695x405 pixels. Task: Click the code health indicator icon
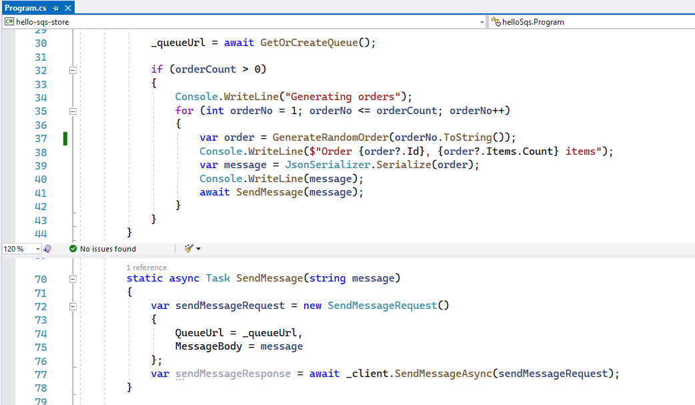coord(47,249)
